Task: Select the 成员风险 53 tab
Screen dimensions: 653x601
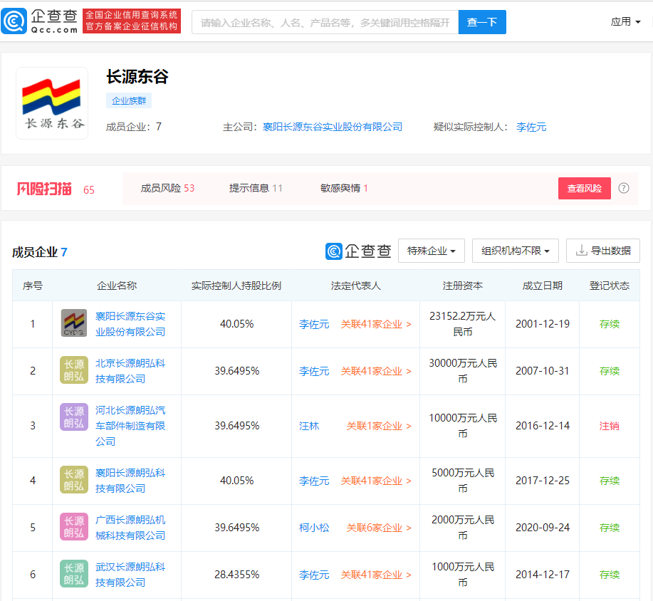Action: point(167,188)
